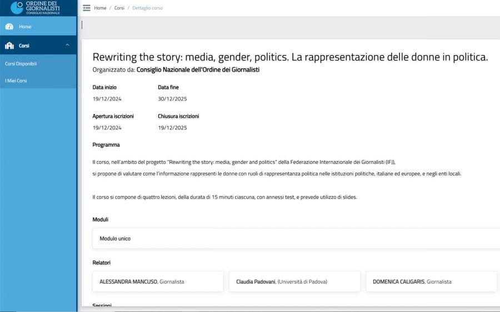Click the Corsi building icon
500x312 pixels.
[x=9, y=46]
